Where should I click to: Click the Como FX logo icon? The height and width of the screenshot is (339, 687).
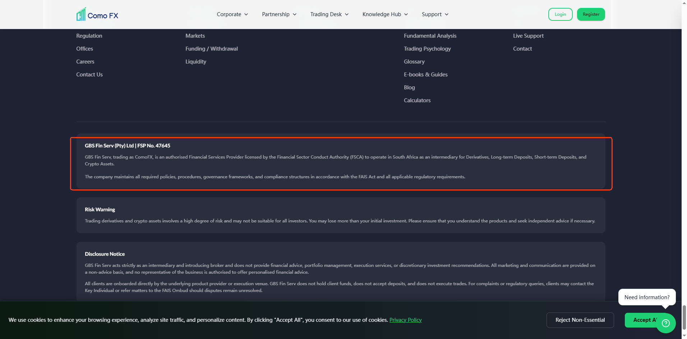81,14
